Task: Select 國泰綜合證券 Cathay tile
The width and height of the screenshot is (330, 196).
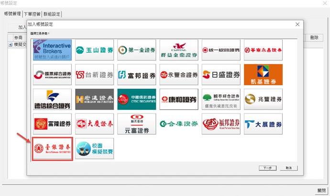Action: pyautogui.click(x=221, y=99)
